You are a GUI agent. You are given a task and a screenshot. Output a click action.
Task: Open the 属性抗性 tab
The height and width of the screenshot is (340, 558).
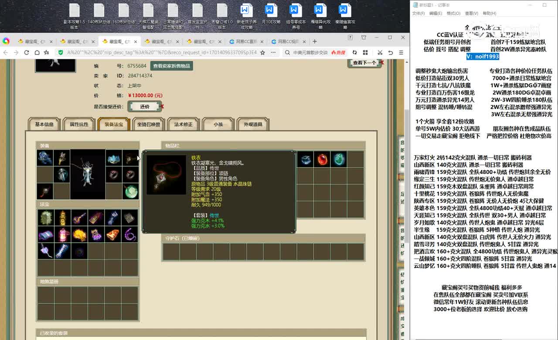point(79,124)
